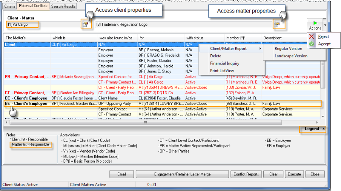
Task: Click horizontal scrollbar thumb of list
Action: pos(146,123)
